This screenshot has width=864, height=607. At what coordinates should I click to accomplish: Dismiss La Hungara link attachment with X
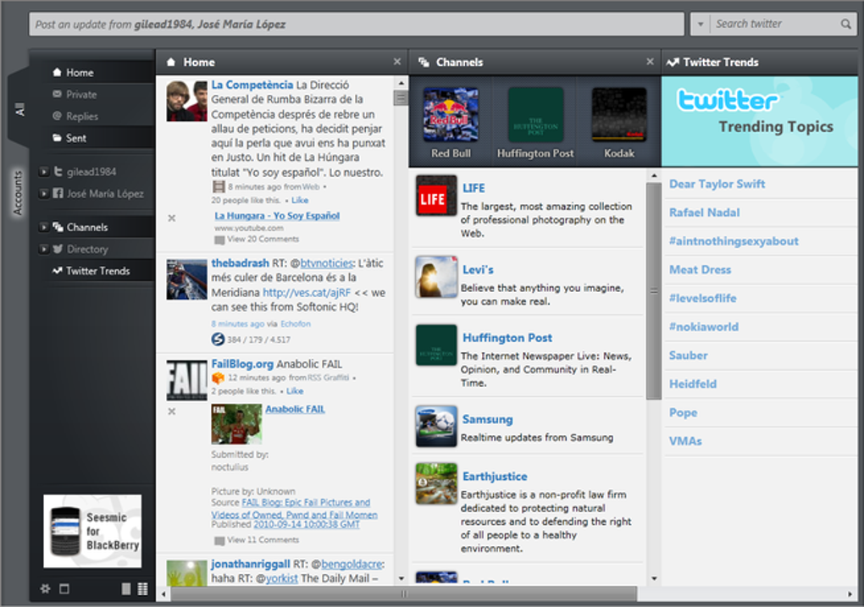point(171,218)
